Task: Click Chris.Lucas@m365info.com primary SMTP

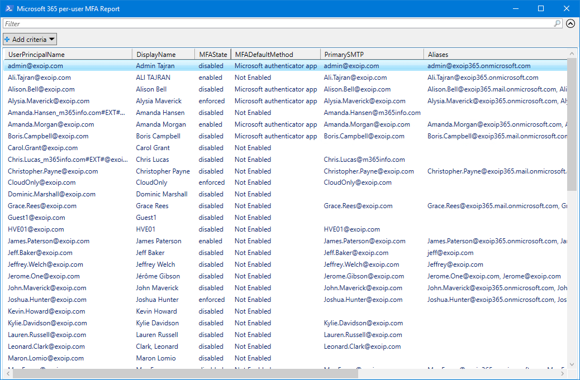Action: point(364,160)
